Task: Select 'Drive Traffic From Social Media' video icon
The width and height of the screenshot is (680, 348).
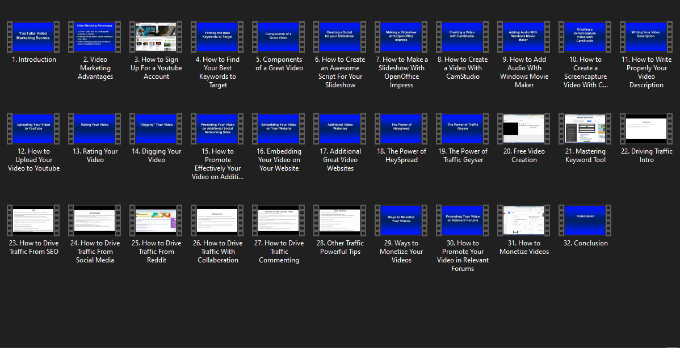Action: (95, 220)
